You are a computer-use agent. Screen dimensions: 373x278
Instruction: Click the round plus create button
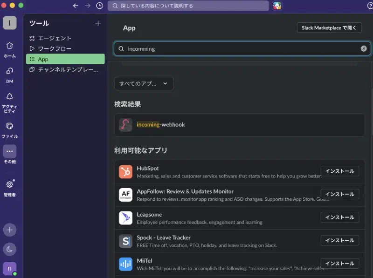coord(9,230)
